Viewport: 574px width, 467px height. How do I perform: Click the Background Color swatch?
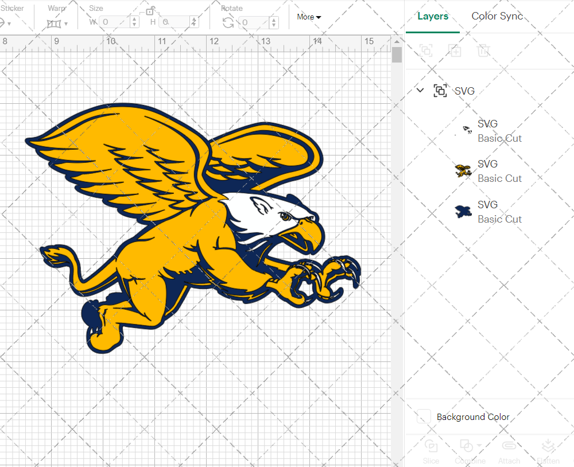pyautogui.click(x=423, y=417)
